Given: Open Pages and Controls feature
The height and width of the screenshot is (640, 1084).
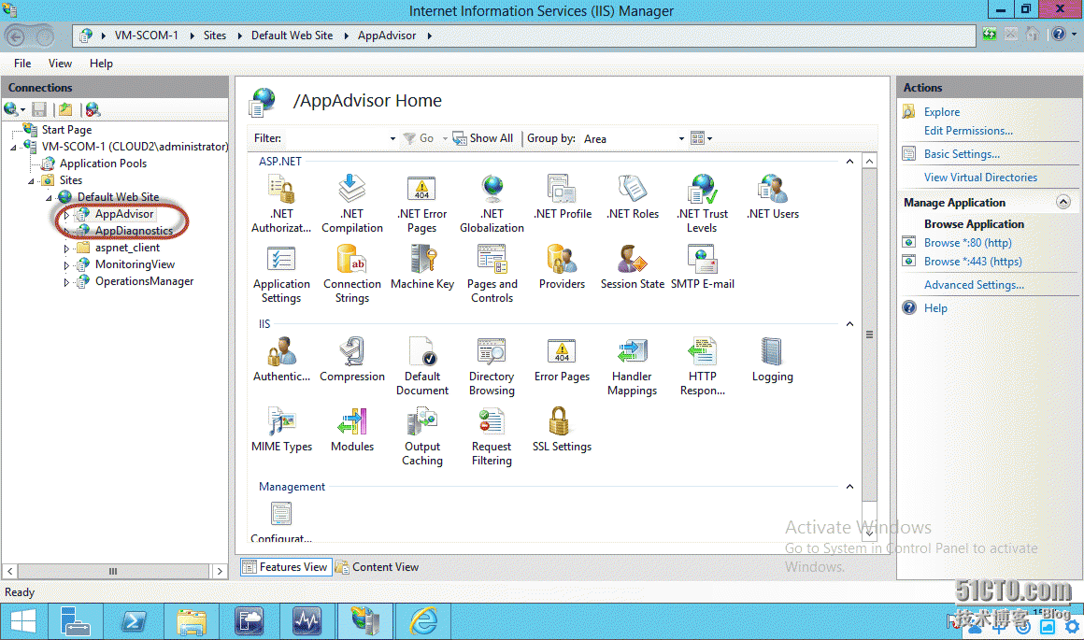Looking at the screenshot, I should click(x=492, y=274).
